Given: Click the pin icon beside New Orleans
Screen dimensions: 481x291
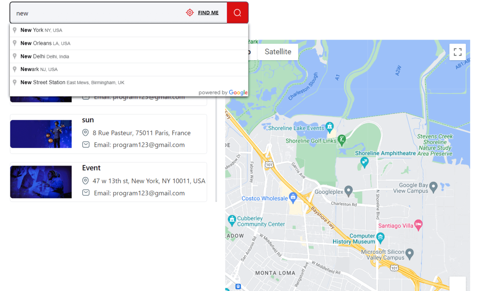Looking at the screenshot, I should (15, 43).
